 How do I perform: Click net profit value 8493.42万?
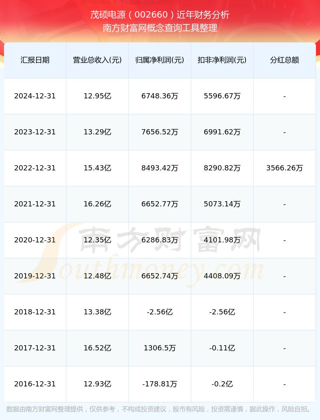(x=160, y=168)
